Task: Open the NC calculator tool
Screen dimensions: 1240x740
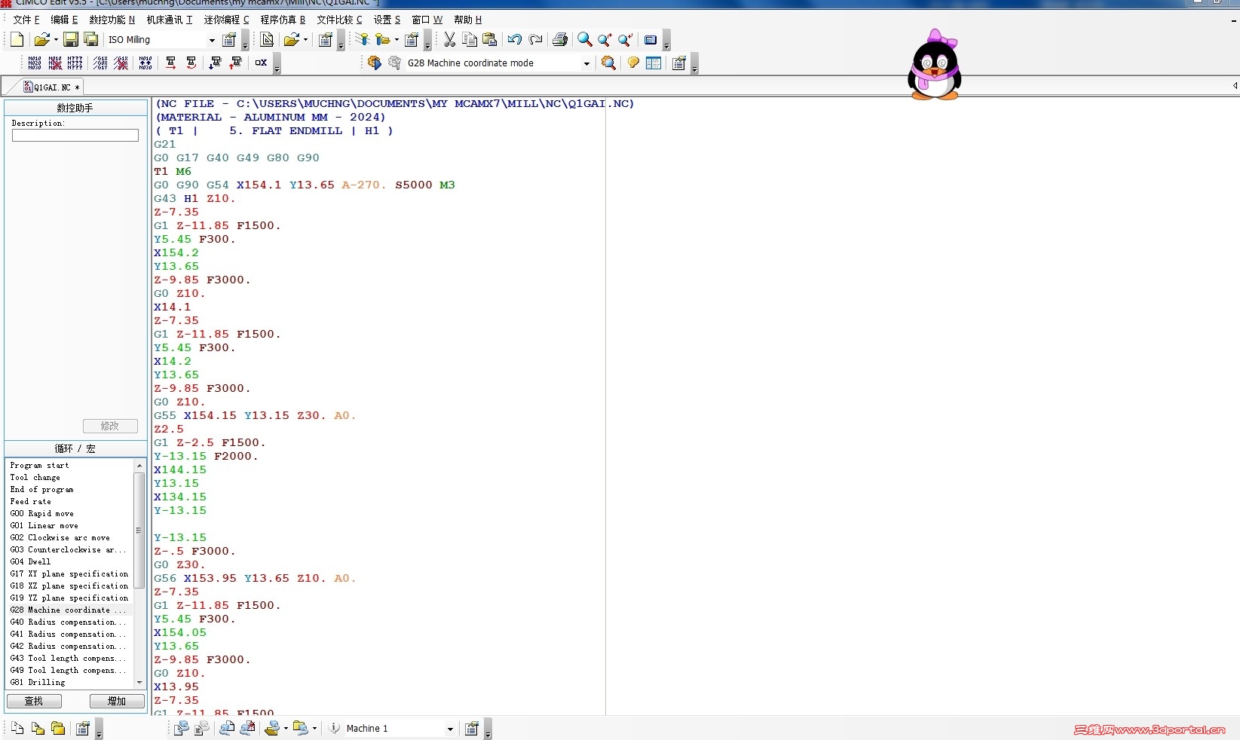Action: (650, 39)
